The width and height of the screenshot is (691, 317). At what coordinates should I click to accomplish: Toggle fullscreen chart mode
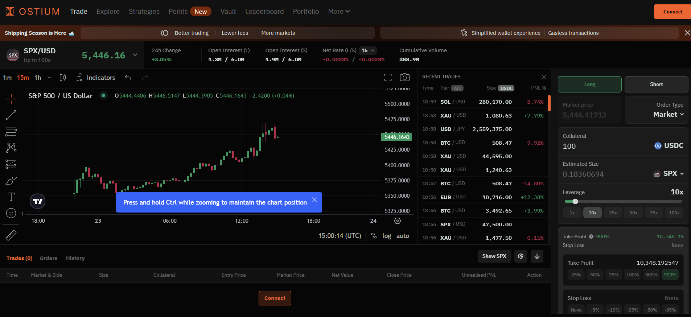(x=388, y=77)
